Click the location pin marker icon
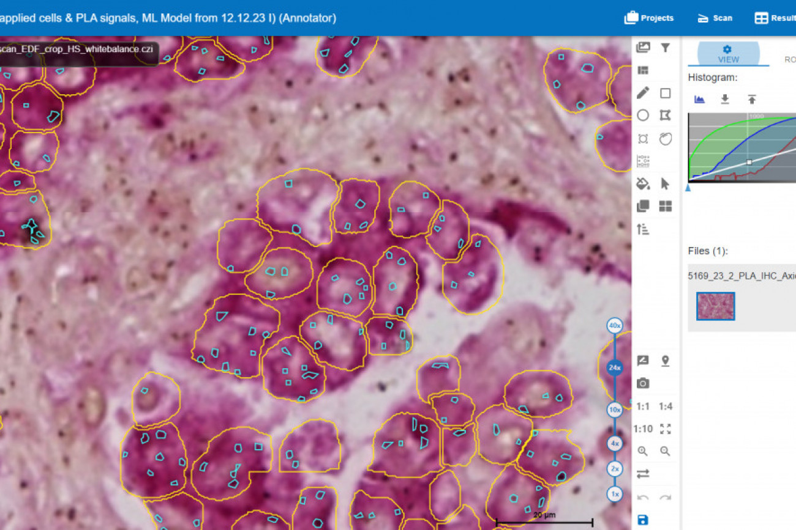Image resolution: width=796 pixels, height=530 pixels. pos(666,361)
